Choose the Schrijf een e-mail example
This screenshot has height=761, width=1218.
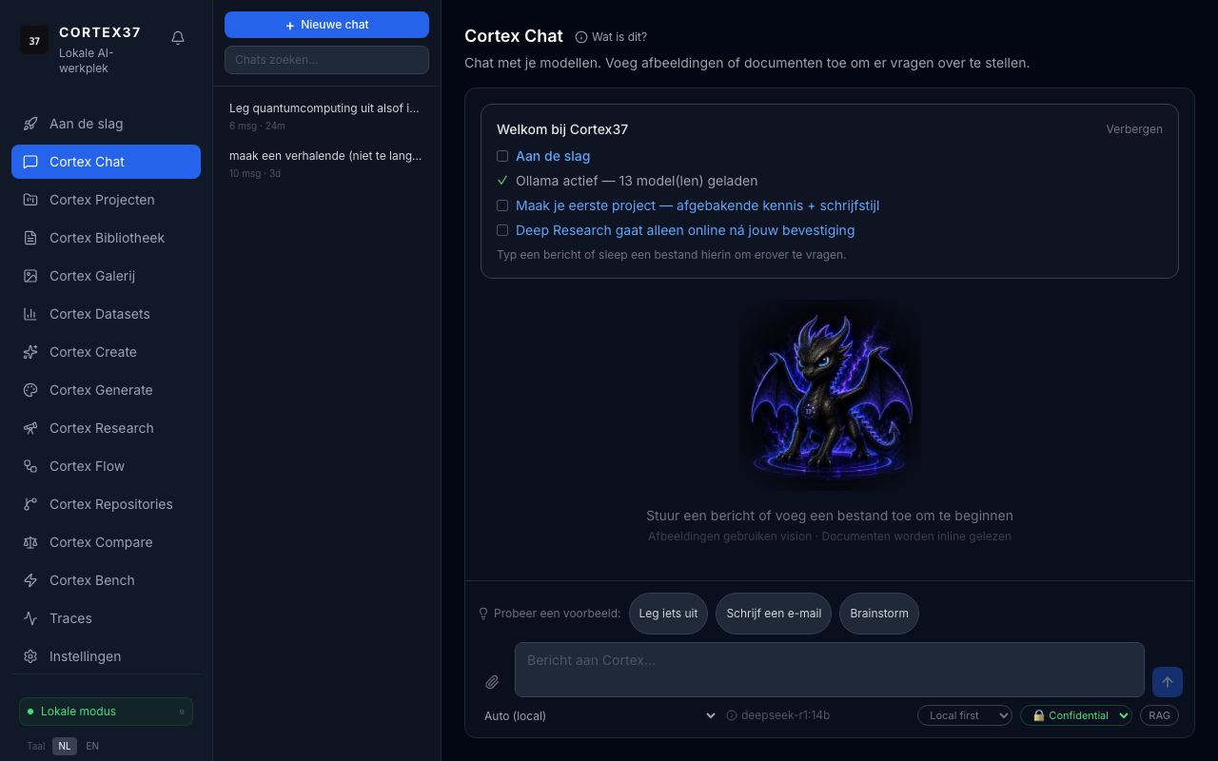click(774, 614)
